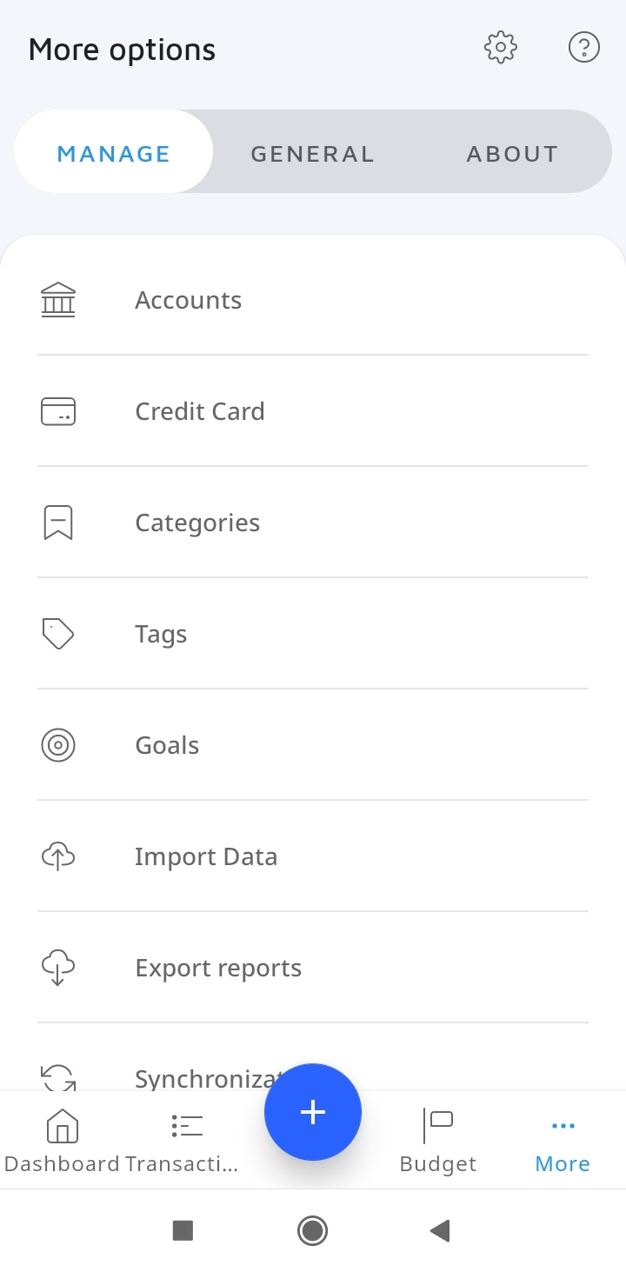Tap the Credit Card icon
626x1272 pixels.
(58, 411)
